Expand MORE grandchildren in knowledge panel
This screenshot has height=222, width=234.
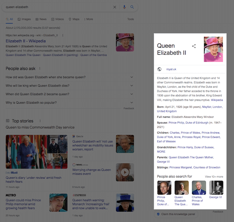coord(161,152)
